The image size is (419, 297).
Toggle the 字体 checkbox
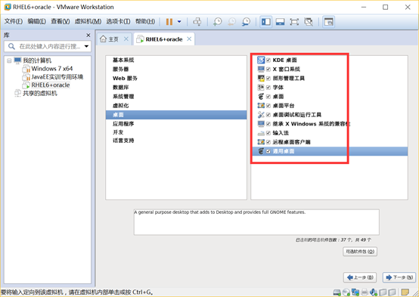[x=268, y=88]
